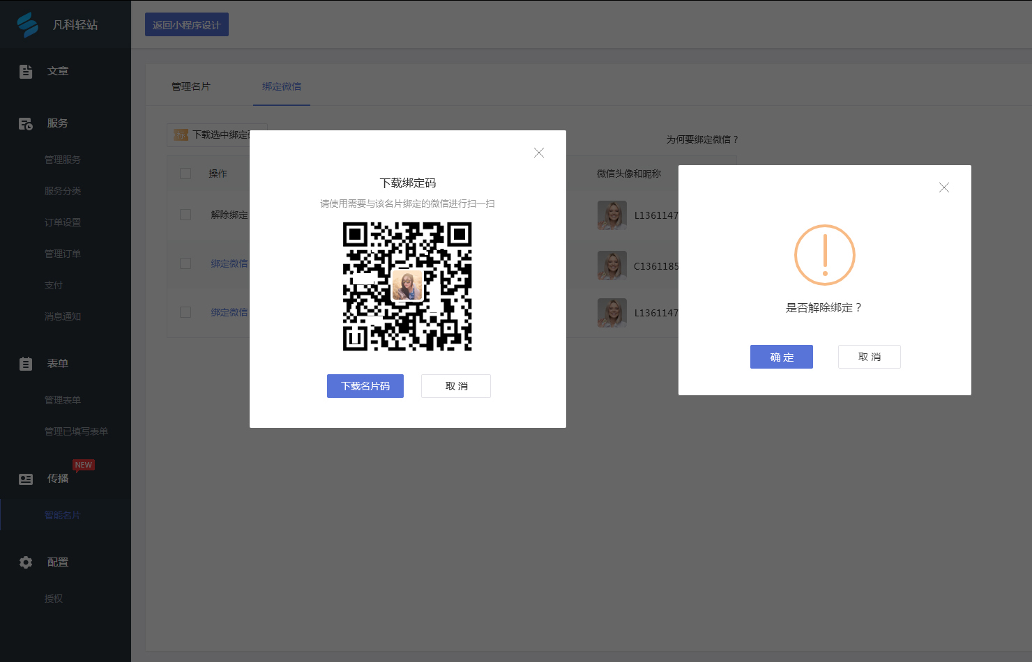
Task: Select 智能名片 in the sidebar
Action: [63, 515]
